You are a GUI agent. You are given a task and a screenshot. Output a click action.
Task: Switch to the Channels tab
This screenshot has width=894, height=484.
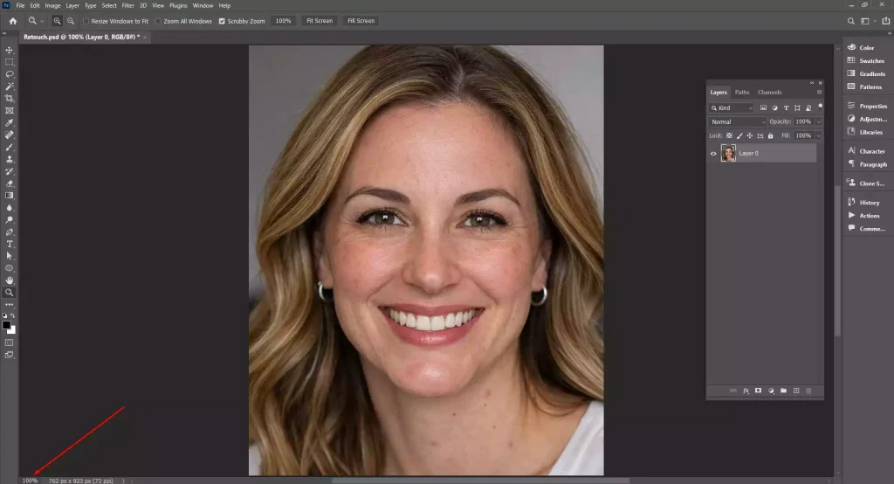[x=769, y=92]
